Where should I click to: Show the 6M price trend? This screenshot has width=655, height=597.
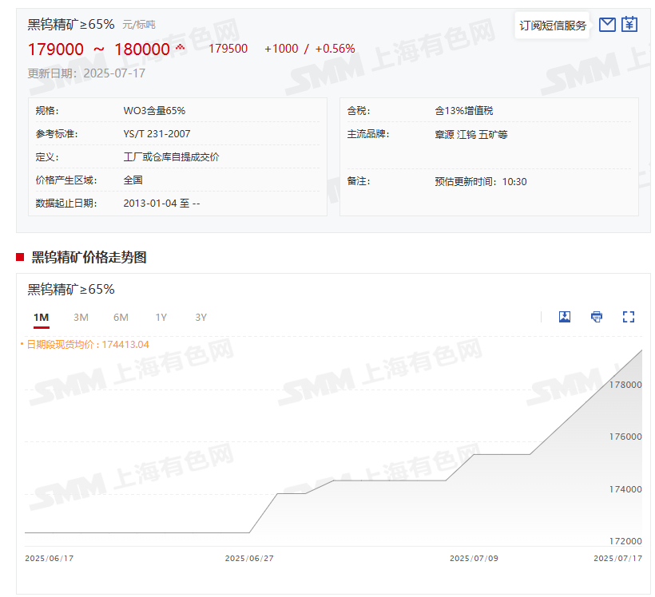(x=121, y=318)
